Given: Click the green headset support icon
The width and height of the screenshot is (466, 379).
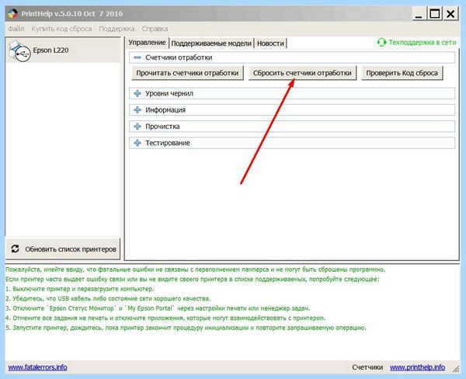Looking at the screenshot, I should 381,43.
